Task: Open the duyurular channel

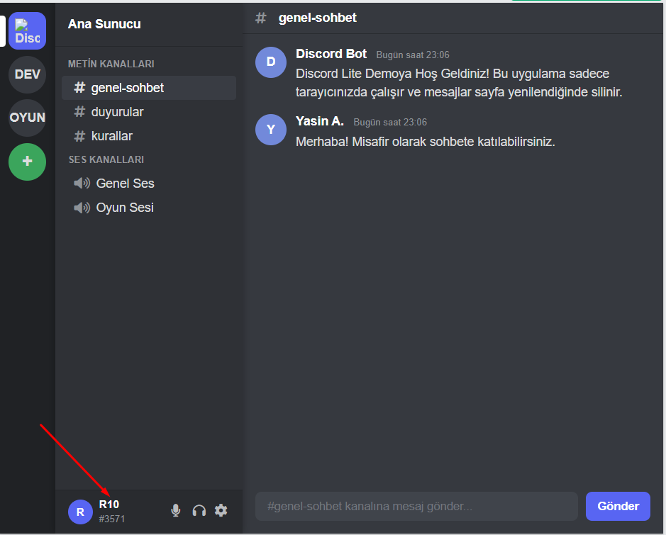Action: (x=149, y=112)
